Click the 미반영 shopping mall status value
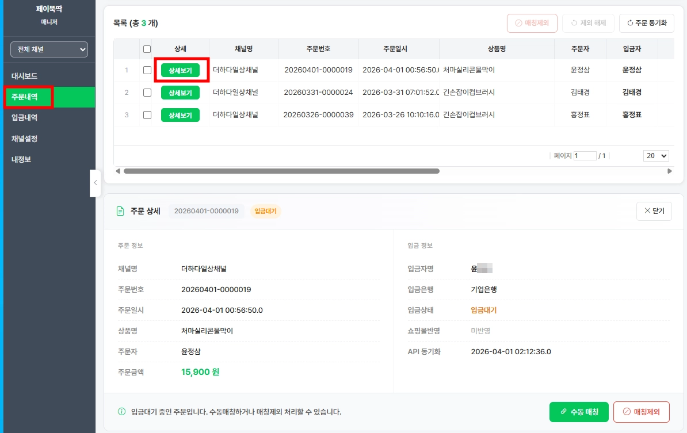The width and height of the screenshot is (687, 433). click(x=480, y=331)
